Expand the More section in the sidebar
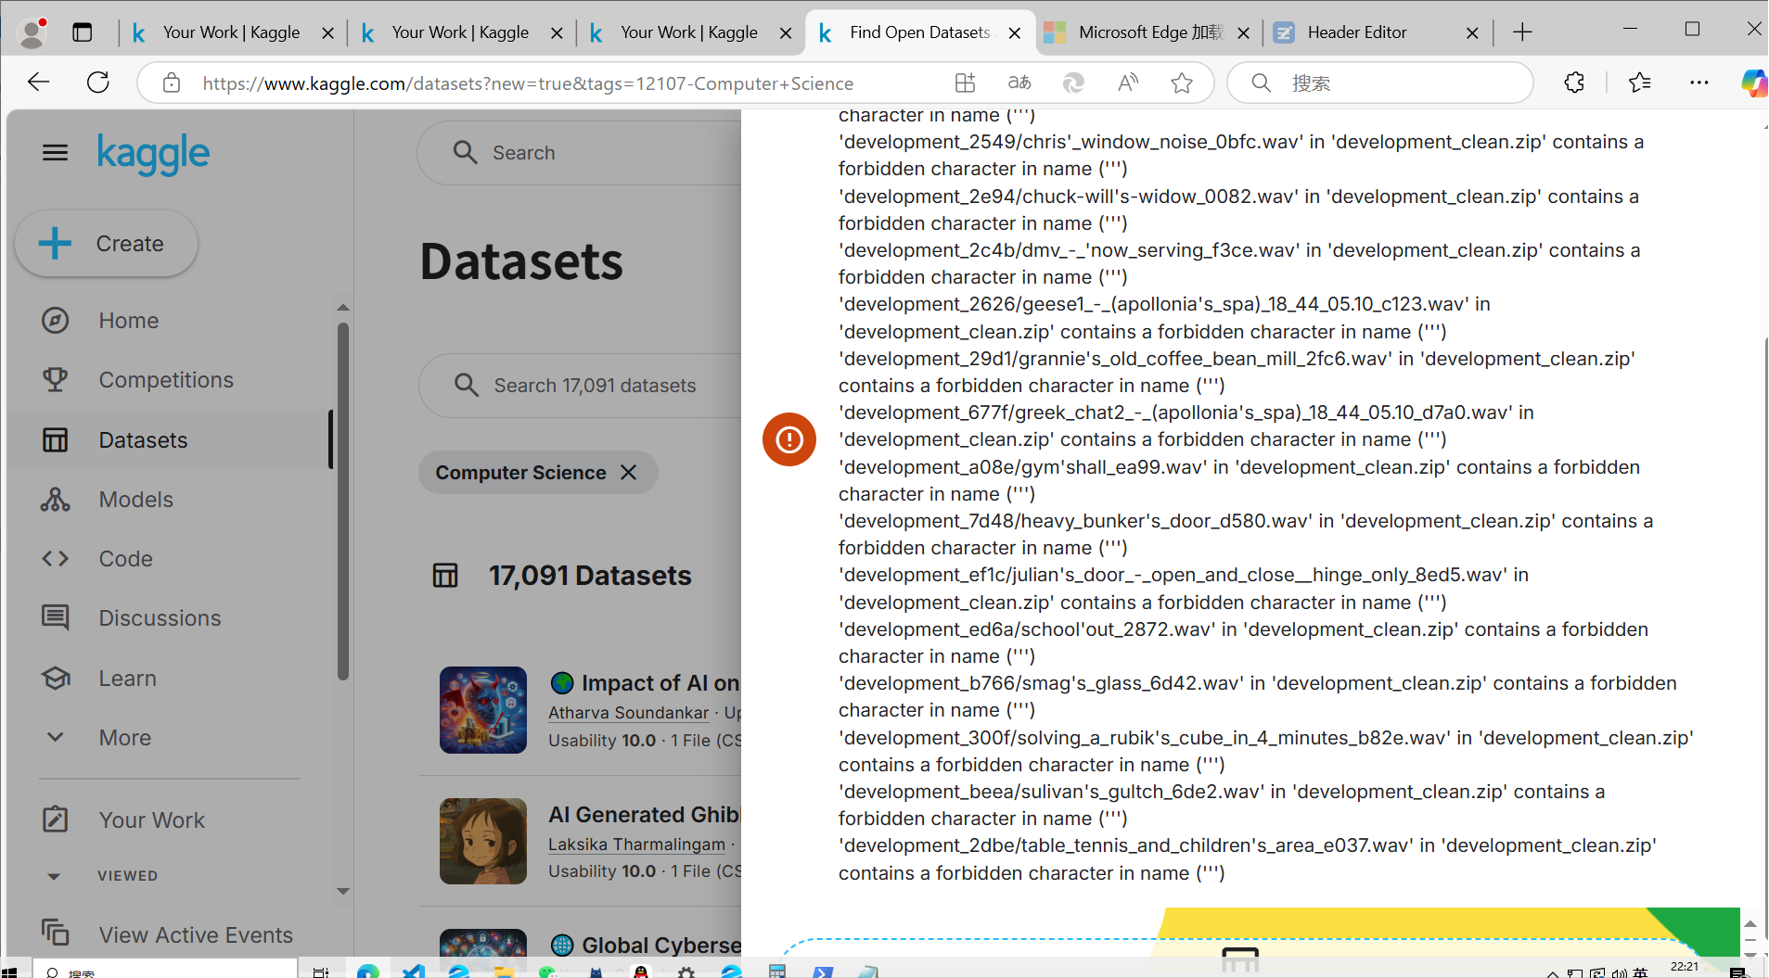 coord(124,737)
